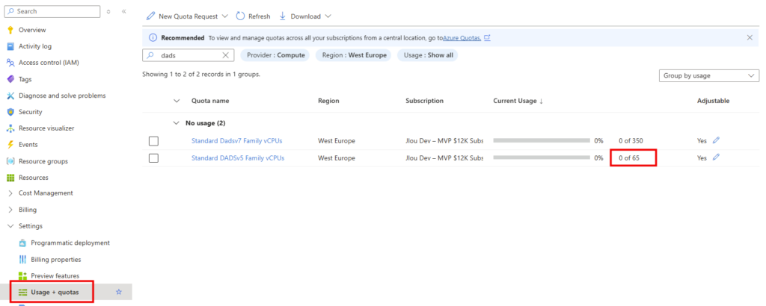The image size is (766, 306).
Task: Open Diagnose and solve problems icon
Action: [x=10, y=96]
